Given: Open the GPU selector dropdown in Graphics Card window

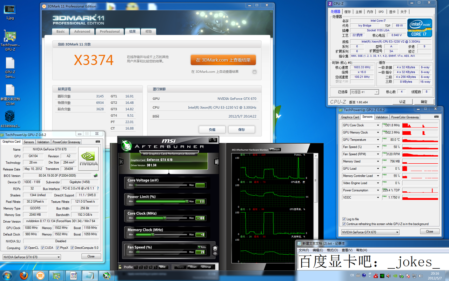Looking at the screenshot, I should point(32,257).
